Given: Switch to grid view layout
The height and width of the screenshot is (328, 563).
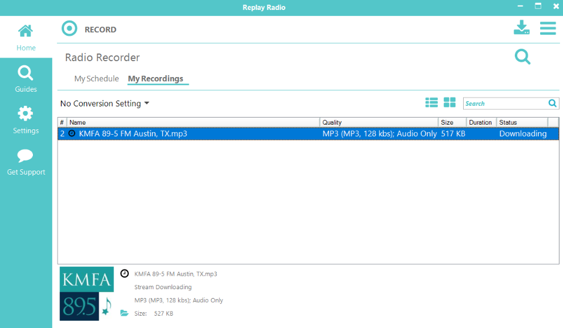Looking at the screenshot, I should 450,103.
